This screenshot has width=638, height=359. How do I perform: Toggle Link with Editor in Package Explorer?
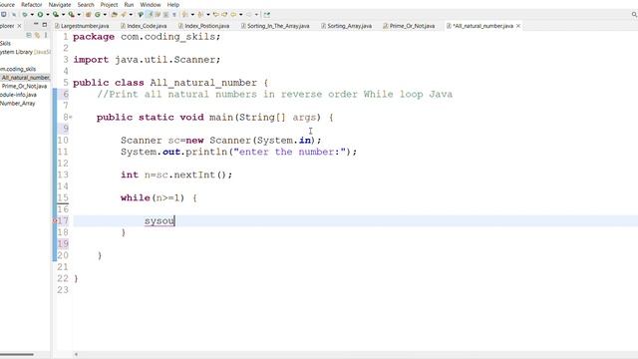[x=37, y=35]
